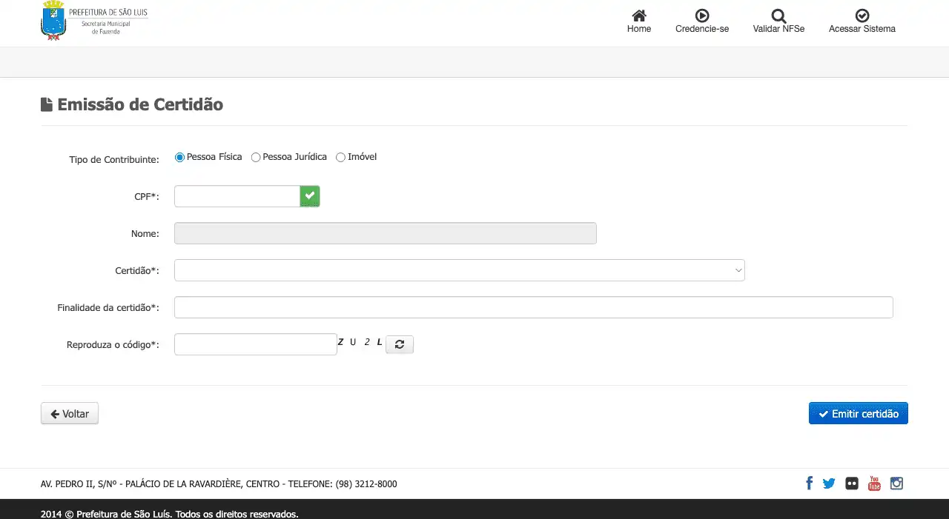Open the Facebook page icon
Screen dimensions: 949x519
pyautogui.click(x=809, y=483)
